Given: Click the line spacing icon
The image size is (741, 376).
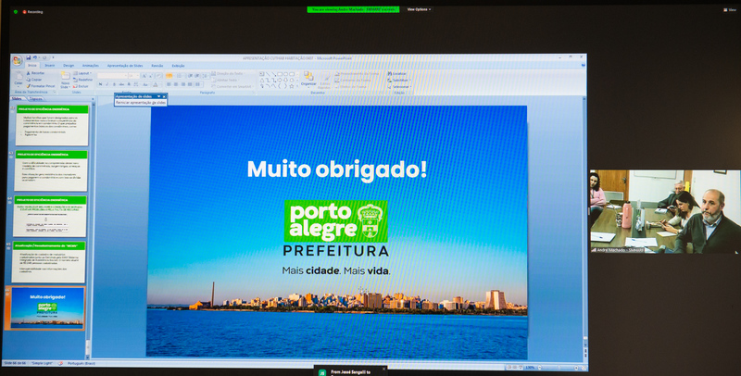Looking at the screenshot, I should (x=205, y=76).
